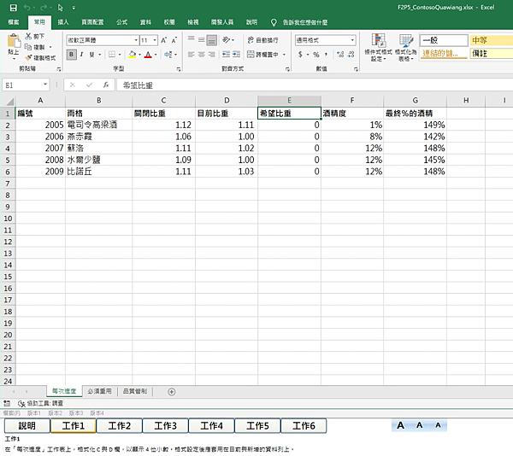
Task: Open the Name Box dropdown arrow
Action: point(45,85)
